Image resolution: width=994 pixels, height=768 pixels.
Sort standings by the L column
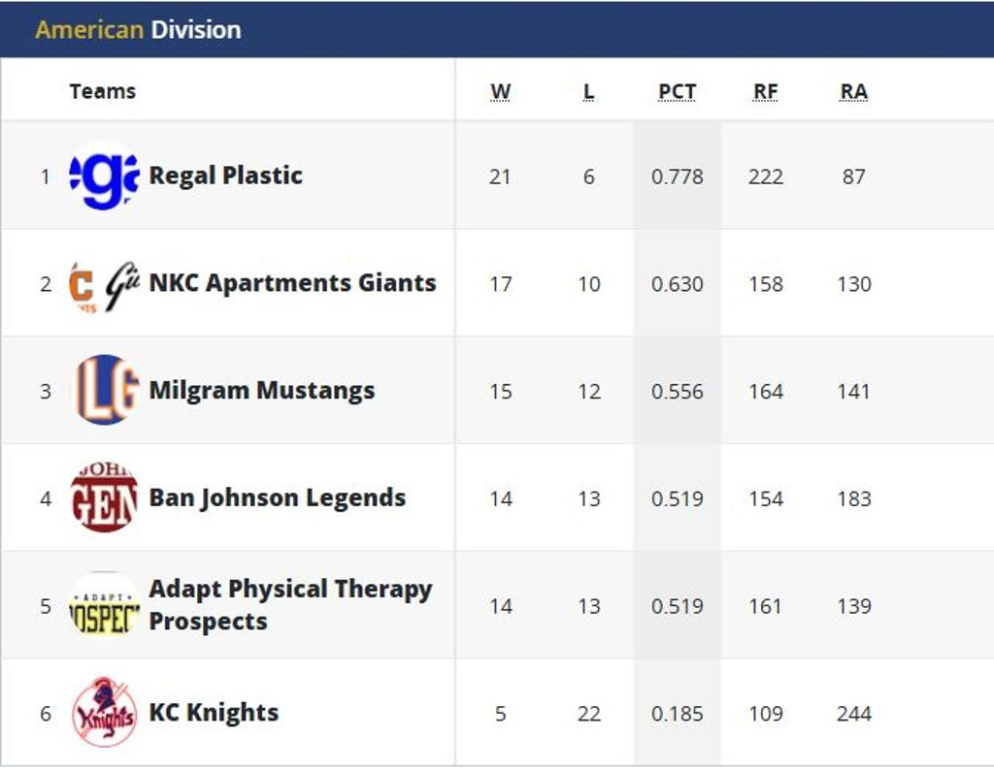tap(586, 89)
